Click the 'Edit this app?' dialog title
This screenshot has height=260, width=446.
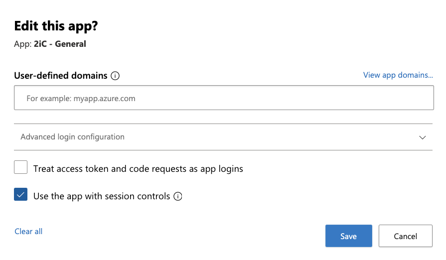[56, 26]
